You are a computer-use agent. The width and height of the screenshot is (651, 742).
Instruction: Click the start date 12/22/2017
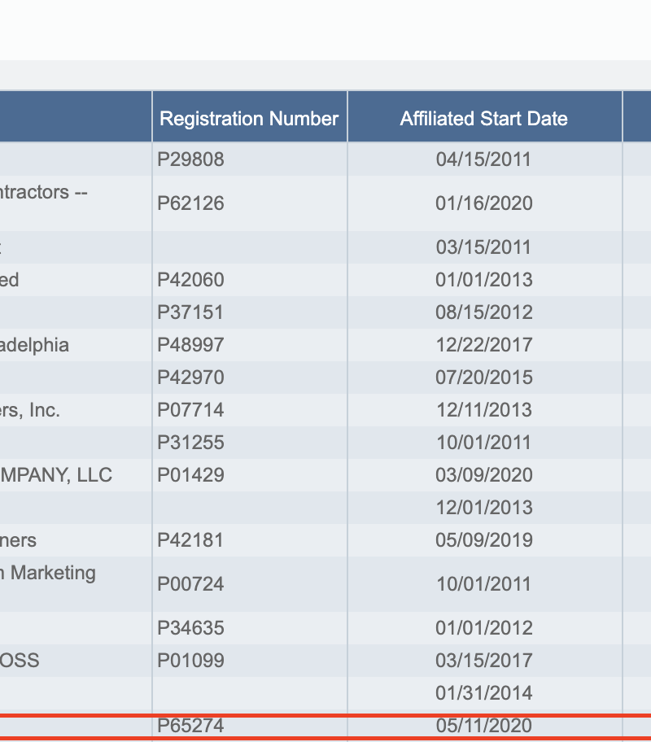click(484, 345)
